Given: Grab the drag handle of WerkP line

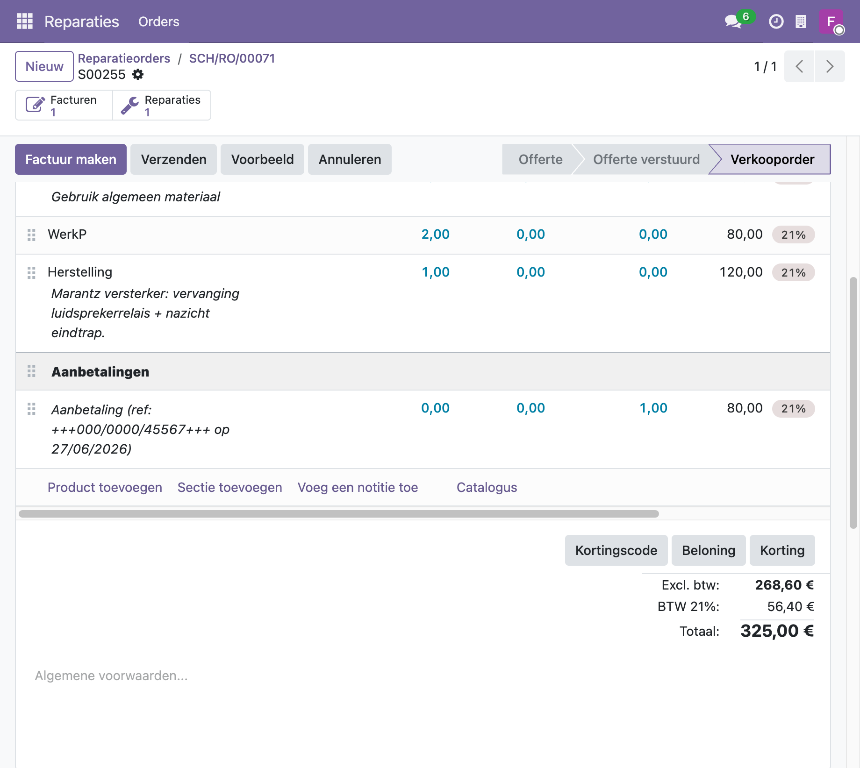Looking at the screenshot, I should tap(31, 235).
